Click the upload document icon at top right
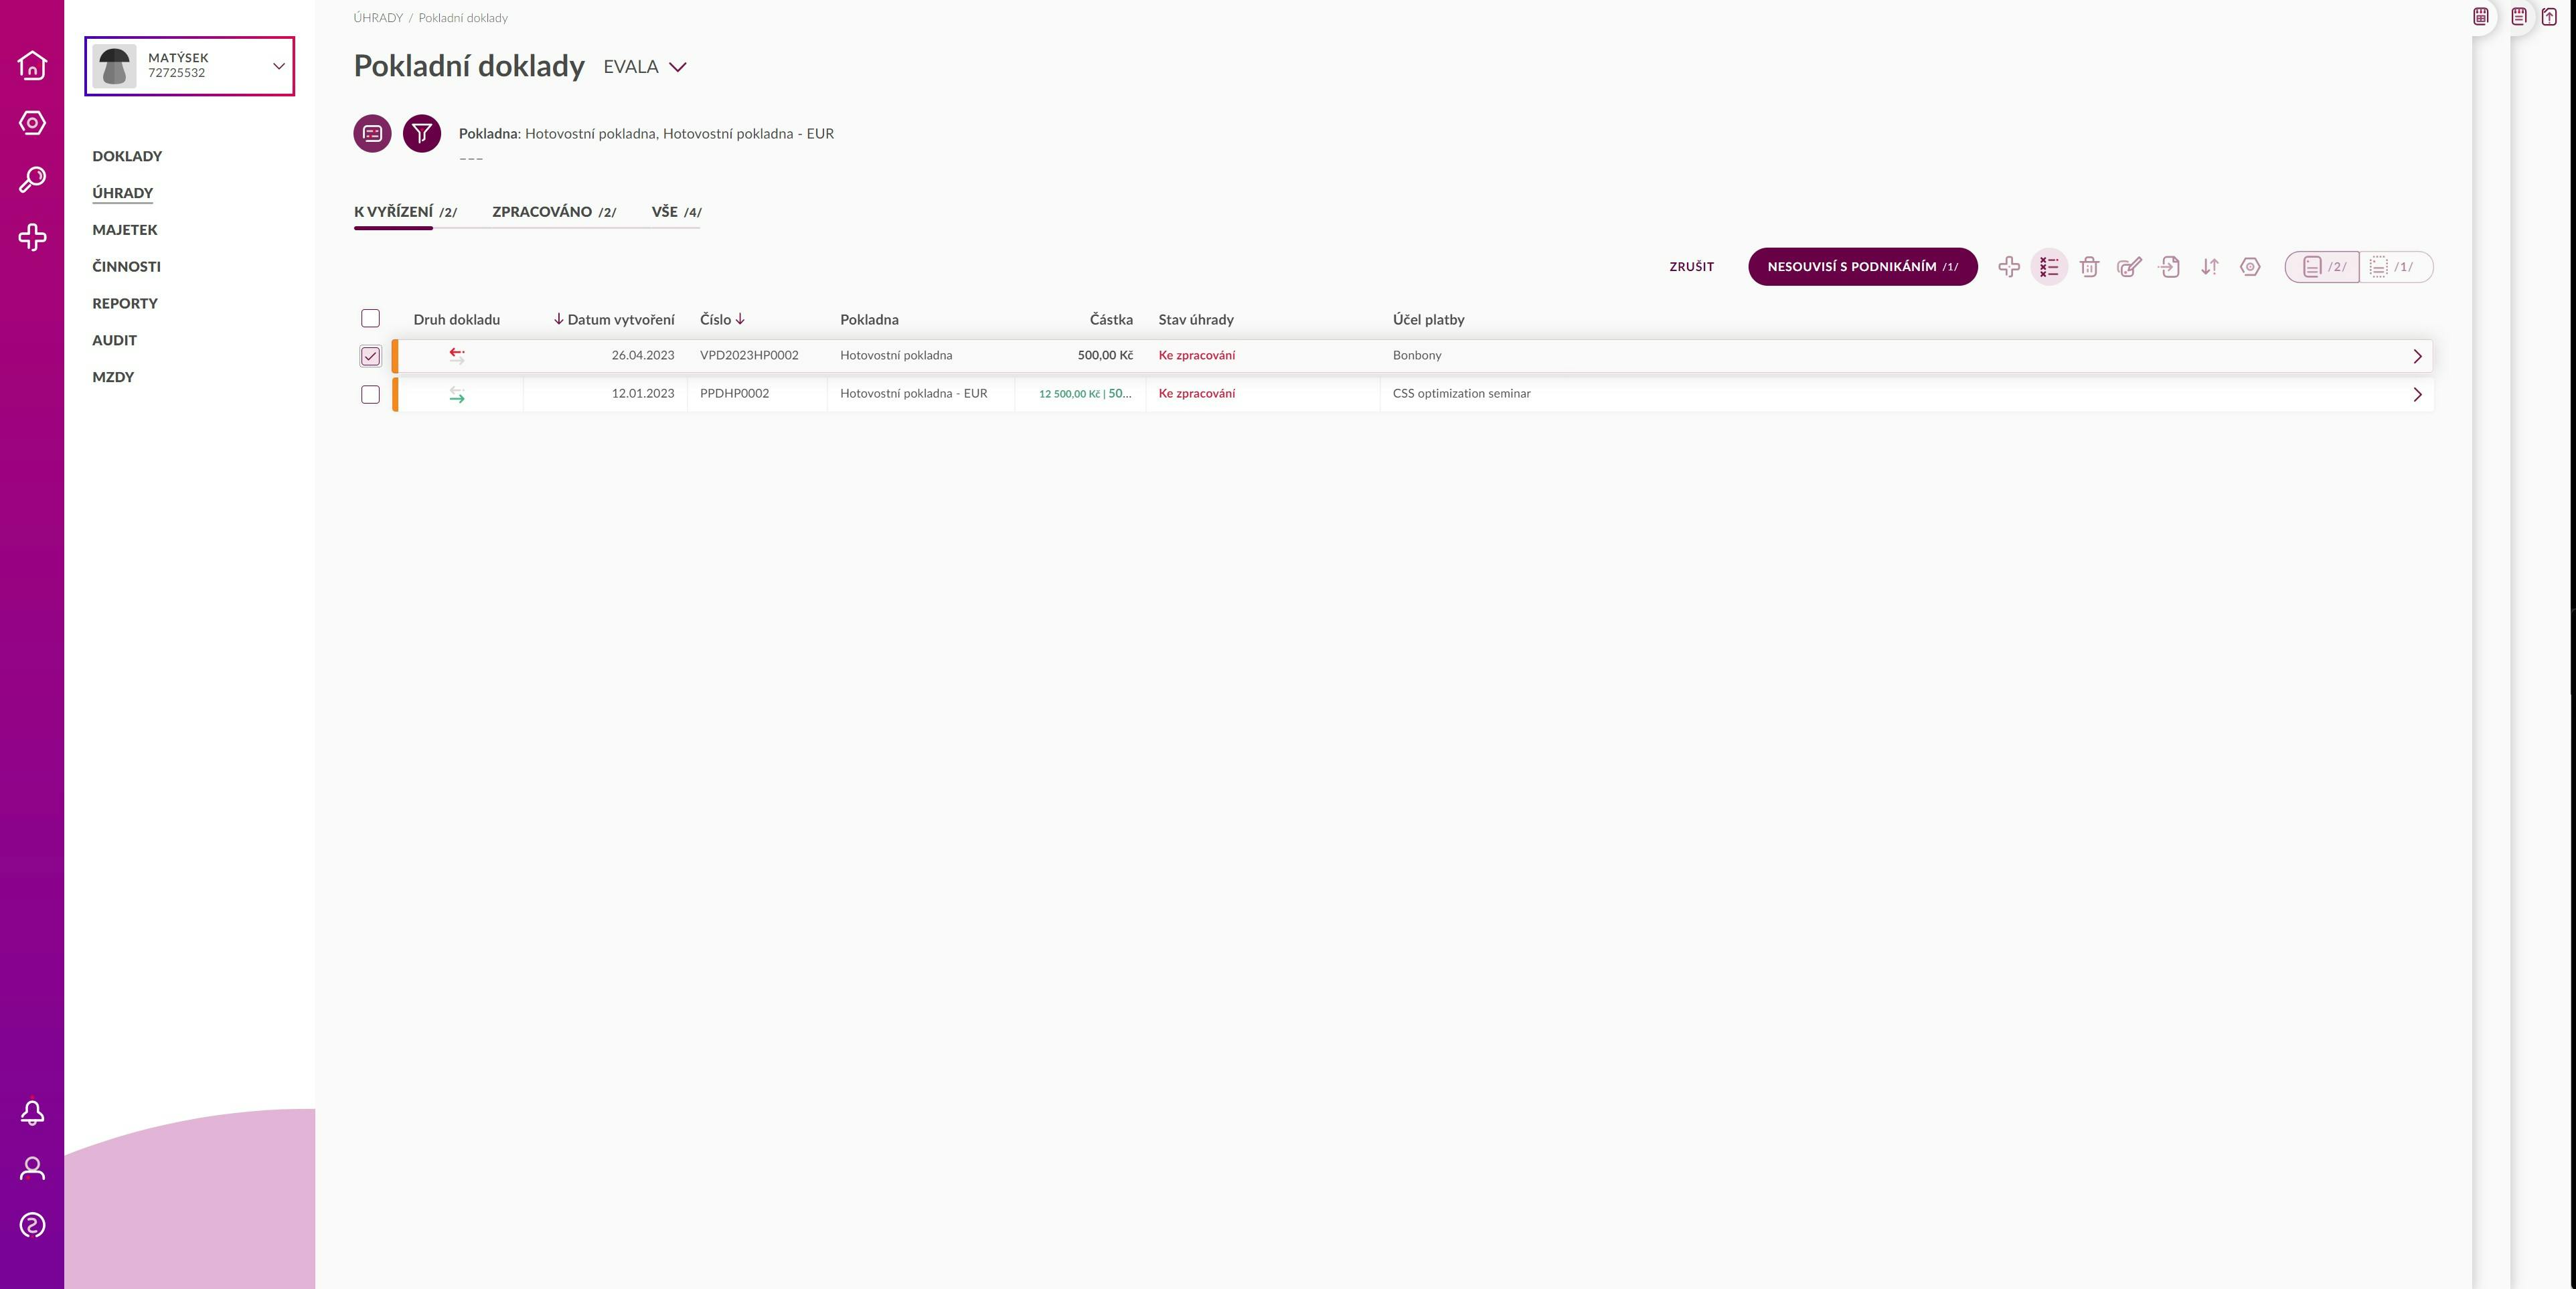The width and height of the screenshot is (2576, 1289). 2549,16
